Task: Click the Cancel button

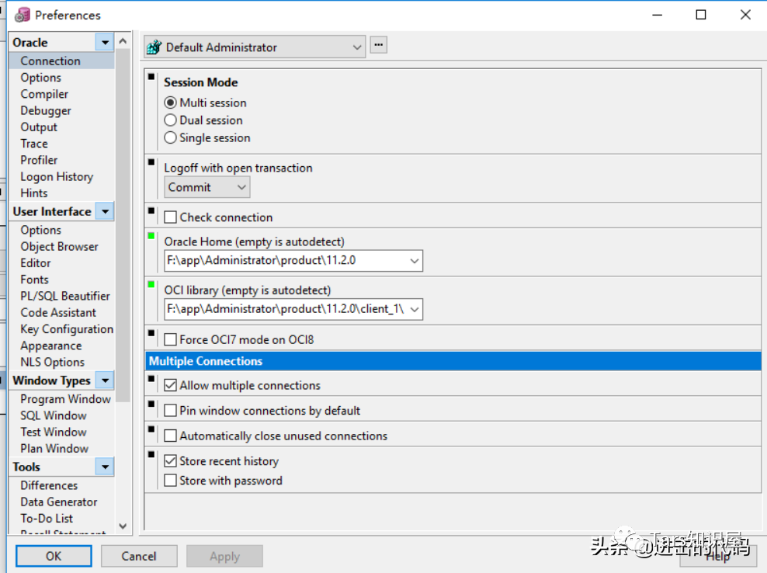Action: [139, 557]
